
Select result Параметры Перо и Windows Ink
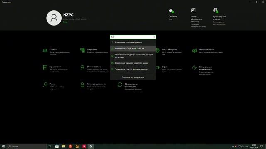tap(133, 48)
